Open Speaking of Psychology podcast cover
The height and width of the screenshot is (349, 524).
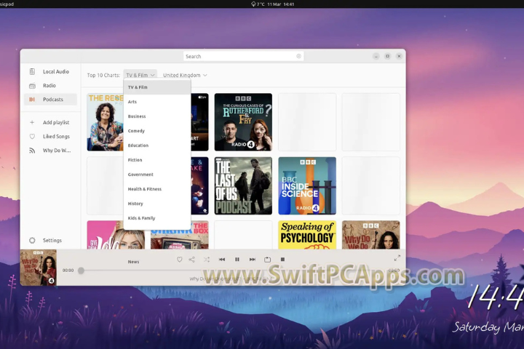[x=307, y=235]
